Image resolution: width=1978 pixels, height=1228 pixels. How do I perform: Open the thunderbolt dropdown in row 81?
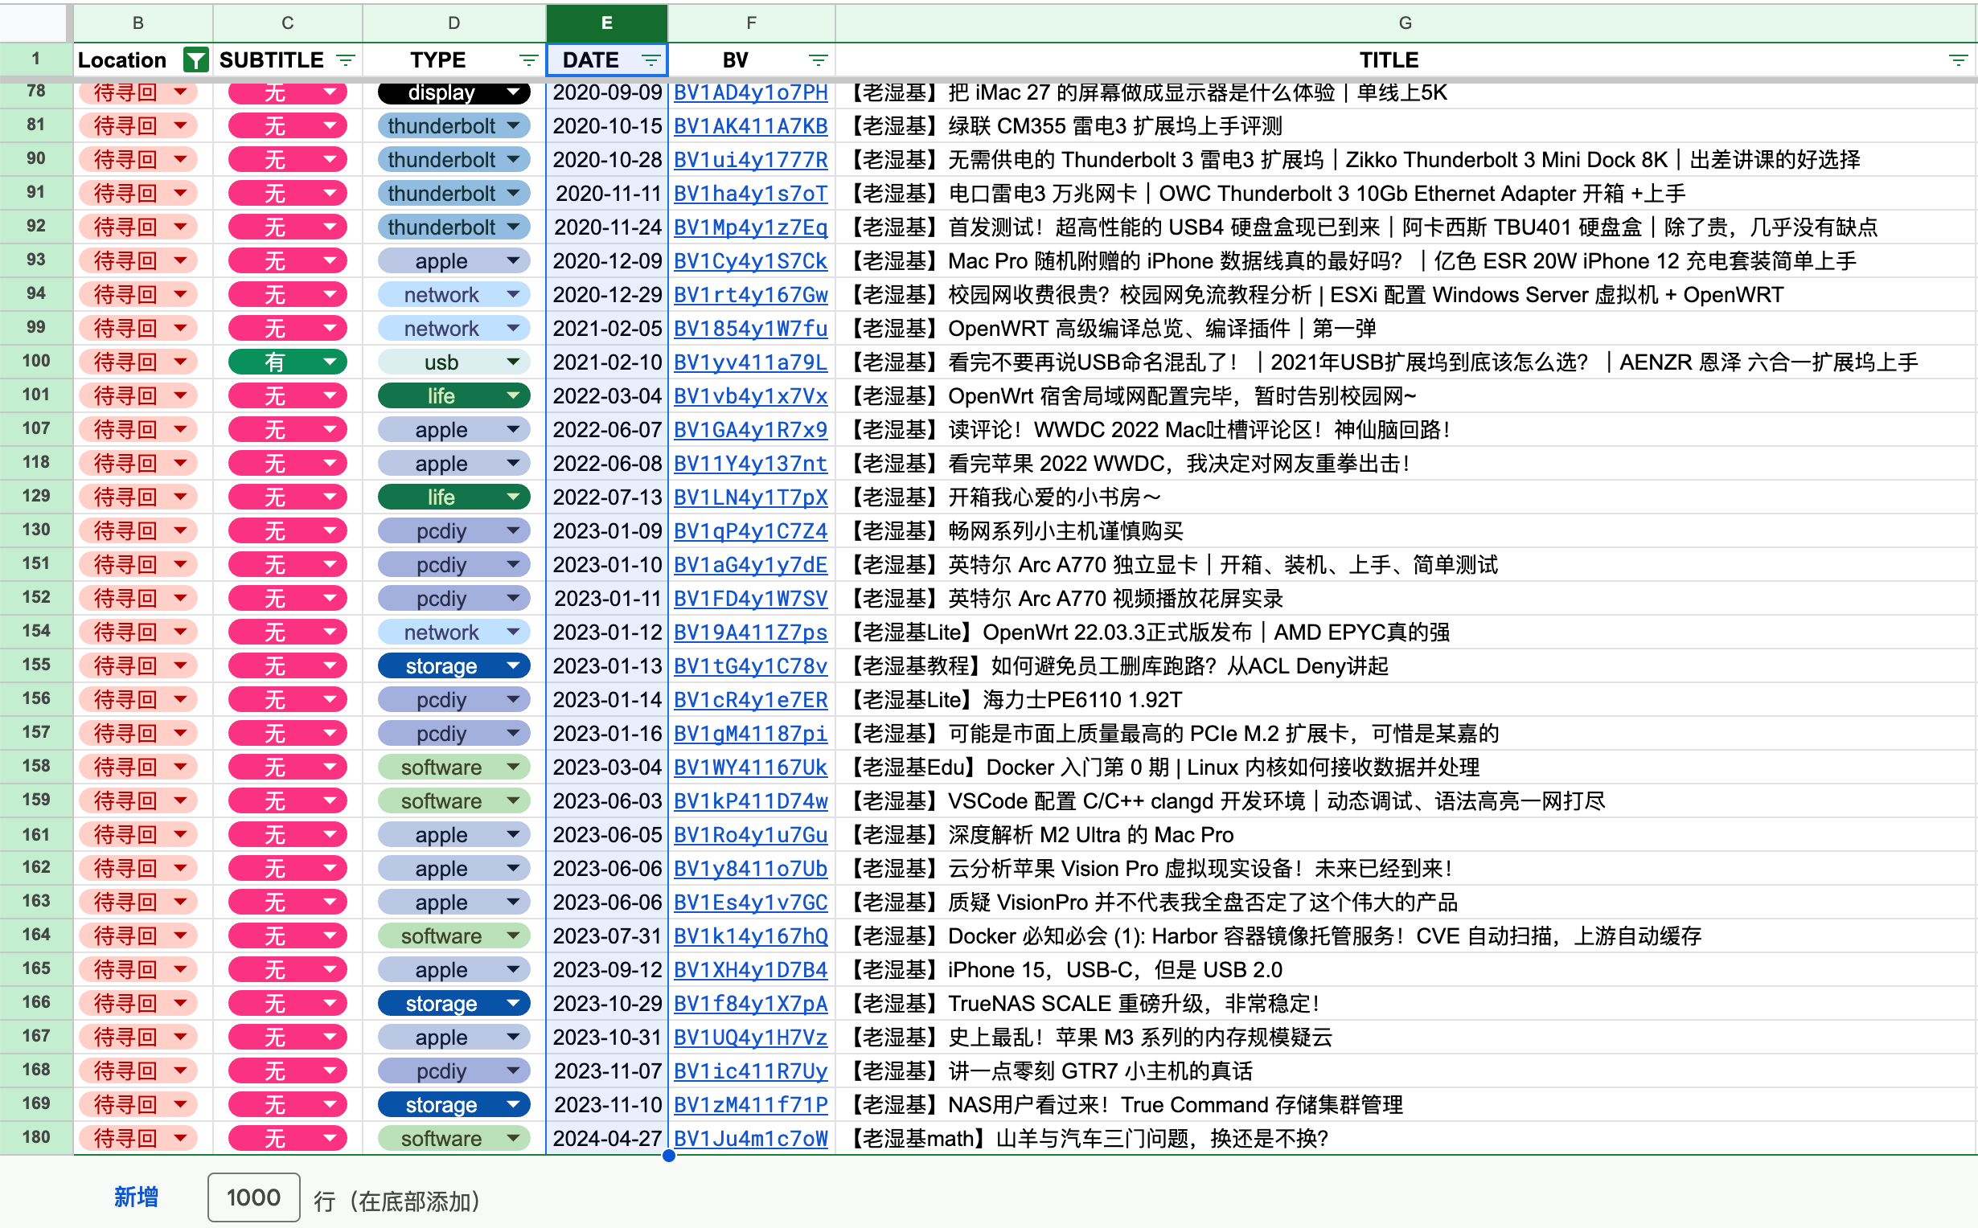tap(512, 126)
